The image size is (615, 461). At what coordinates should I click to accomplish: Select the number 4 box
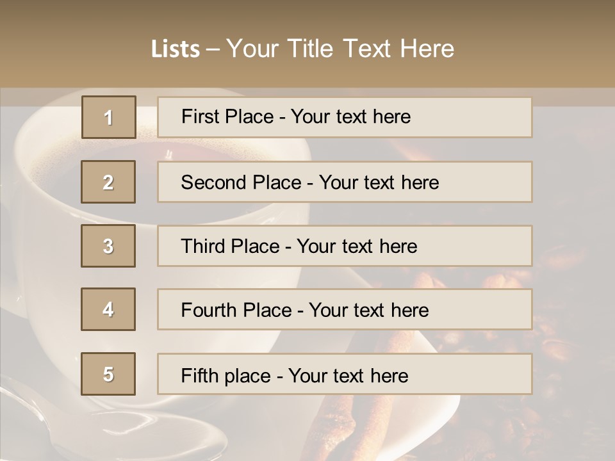[x=108, y=309]
